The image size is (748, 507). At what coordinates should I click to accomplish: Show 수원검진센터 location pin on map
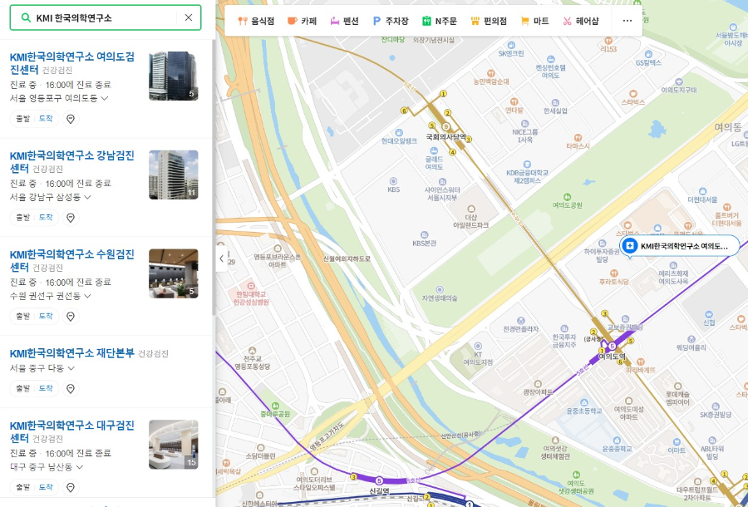click(71, 316)
